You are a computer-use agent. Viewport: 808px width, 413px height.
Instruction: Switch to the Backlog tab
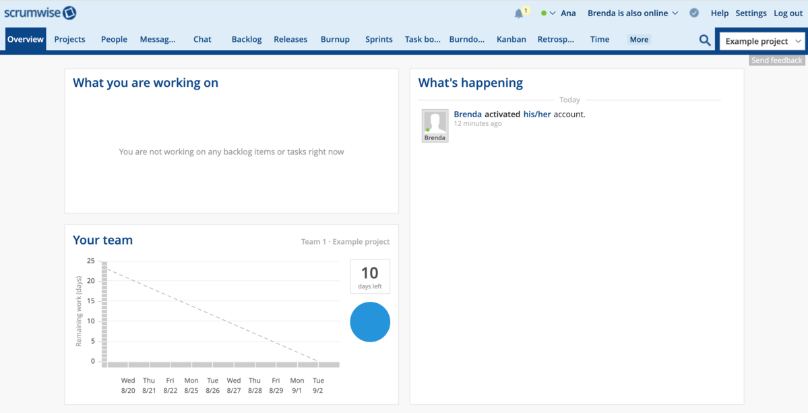[x=246, y=39]
